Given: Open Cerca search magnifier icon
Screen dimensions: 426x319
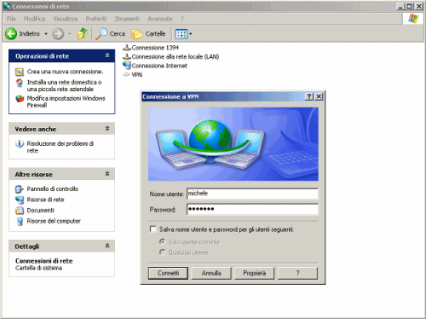Looking at the screenshot, I should (x=101, y=34).
